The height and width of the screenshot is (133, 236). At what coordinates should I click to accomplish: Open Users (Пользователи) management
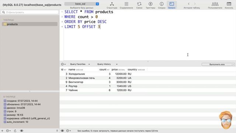click(x=215, y=5)
